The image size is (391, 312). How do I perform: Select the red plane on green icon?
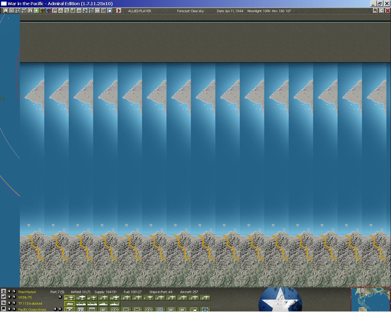[42, 11]
